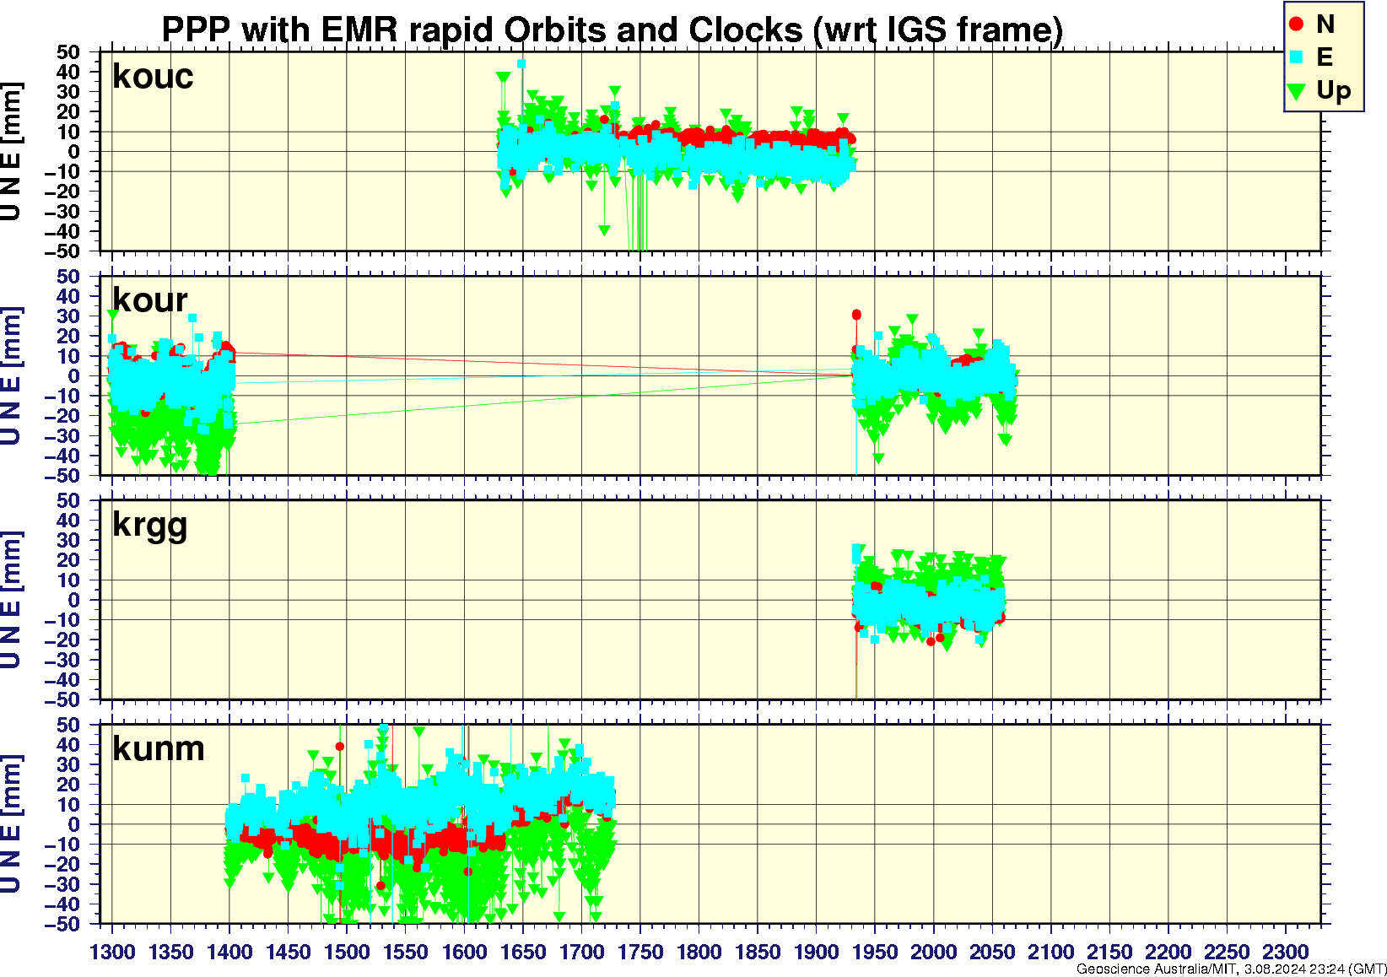Click the 'U N E [mm]' axis label of kour panel
Viewport: 1387px width, 977px height.
click(x=11, y=376)
